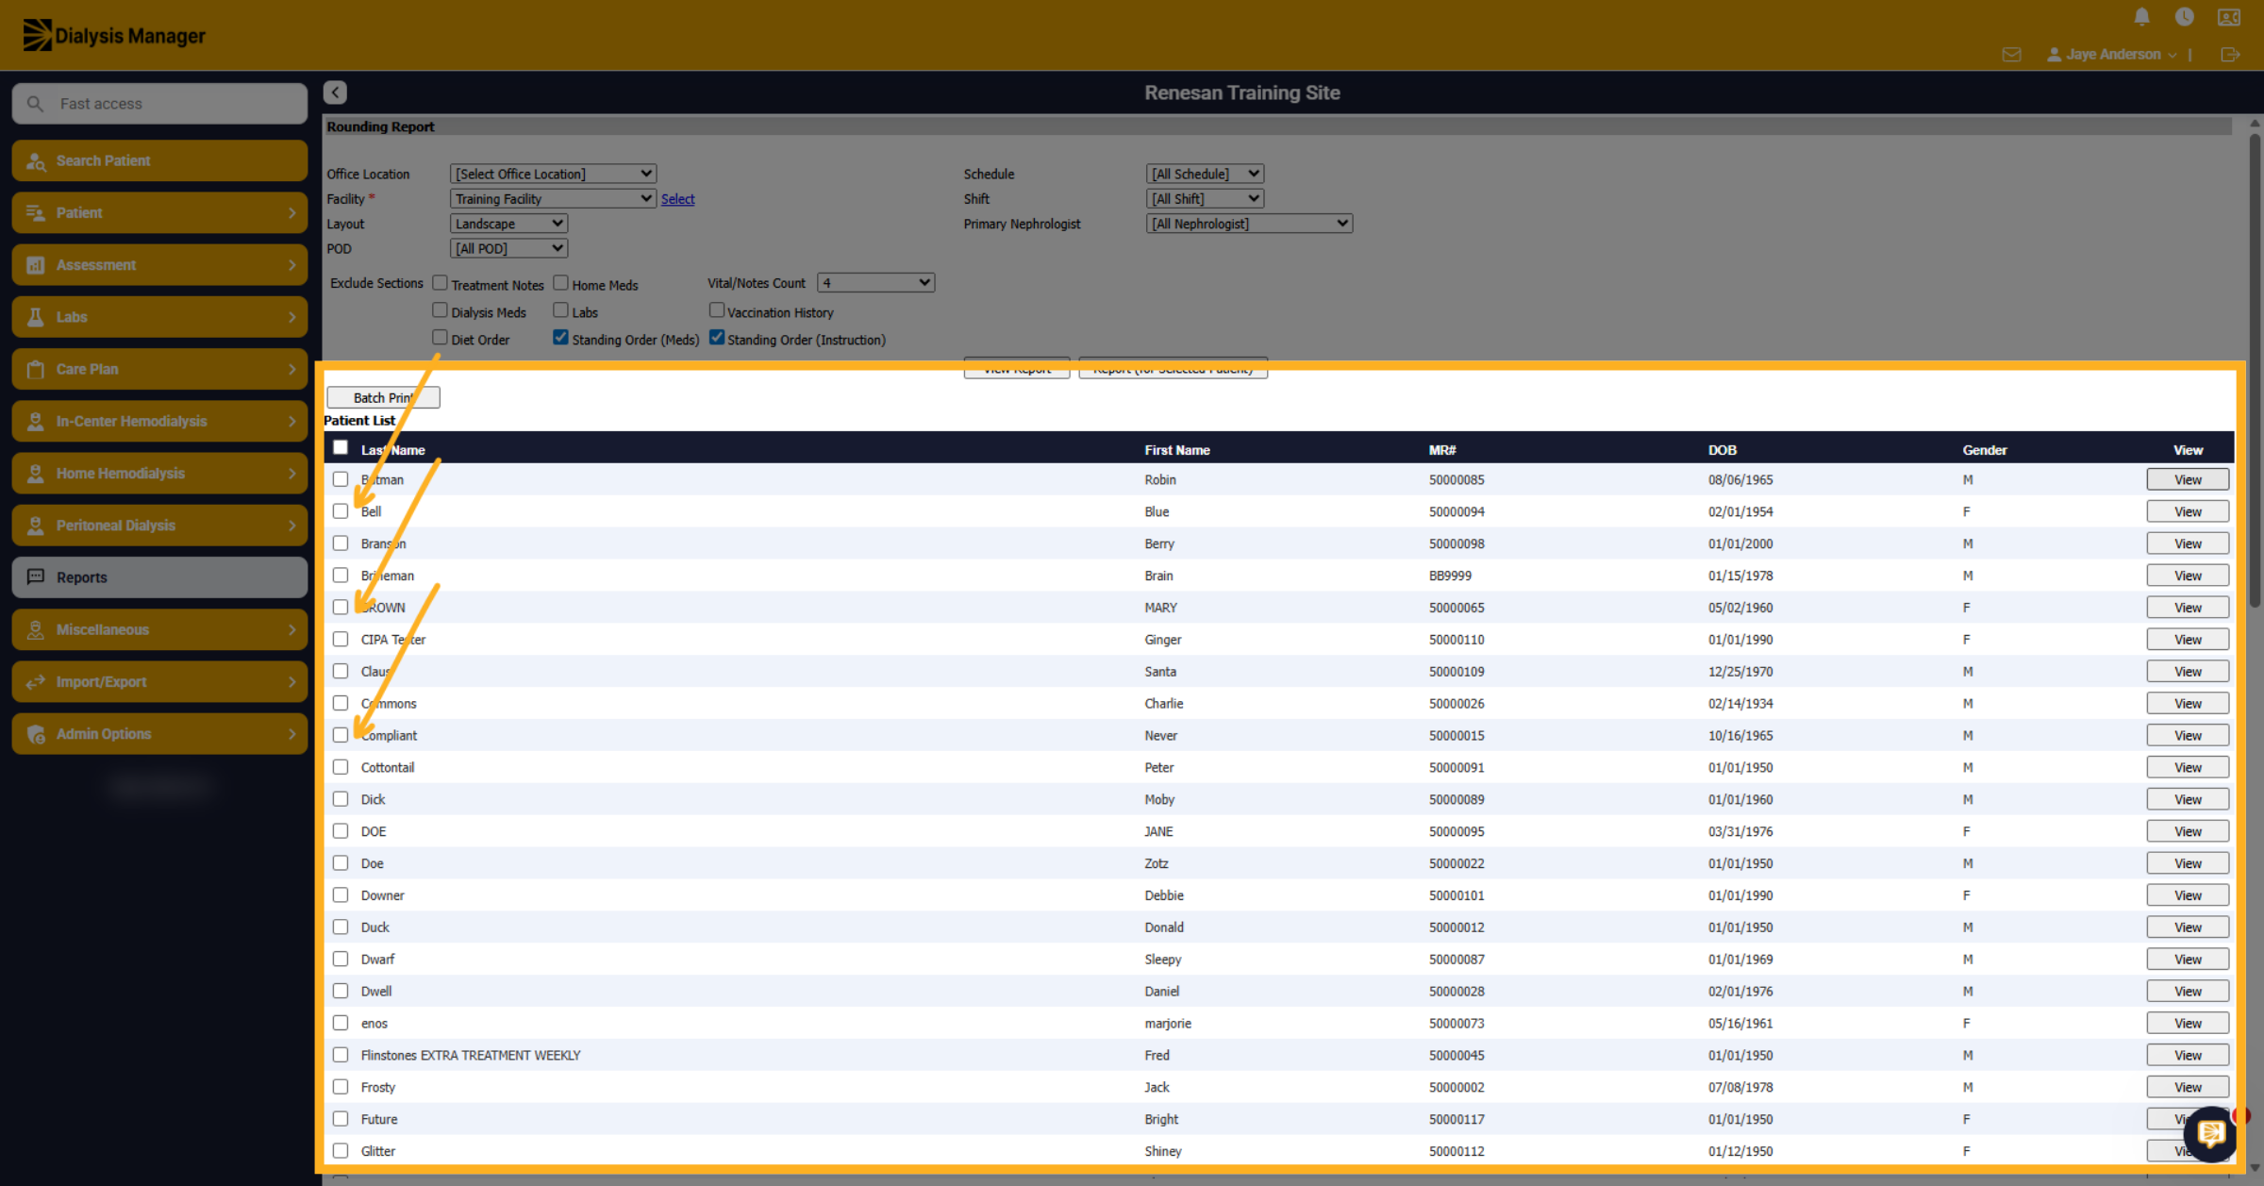Click the Select link next to Facility

tap(677, 199)
